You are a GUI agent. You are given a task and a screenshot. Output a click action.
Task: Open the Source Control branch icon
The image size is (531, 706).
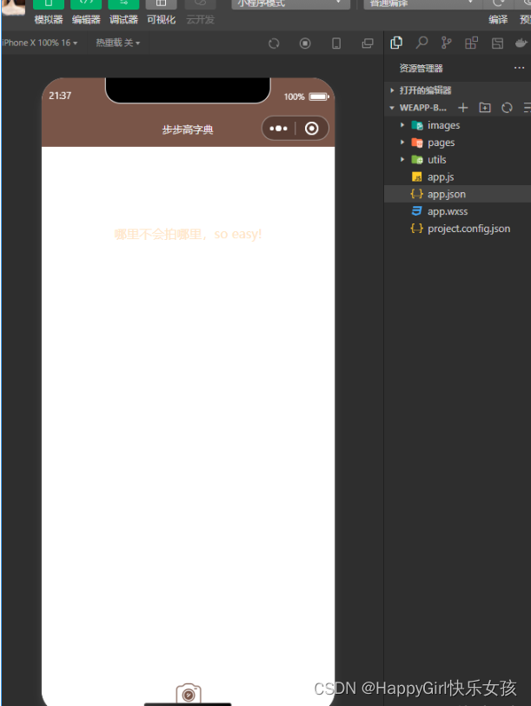click(x=447, y=43)
